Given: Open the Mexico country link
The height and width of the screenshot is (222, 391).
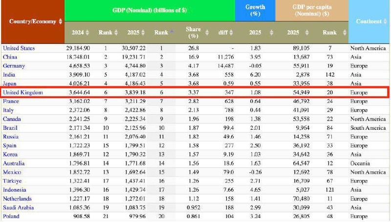Looking at the screenshot, I should 12,172.
